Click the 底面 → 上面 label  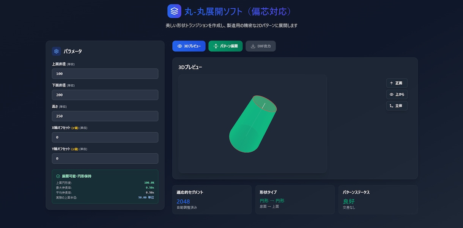click(x=269, y=206)
